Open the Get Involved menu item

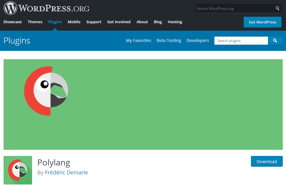(x=119, y=22)
